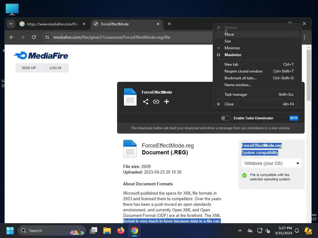318x238 pixels.
Task: Select Name window... entry
Action: coord(257,85)
